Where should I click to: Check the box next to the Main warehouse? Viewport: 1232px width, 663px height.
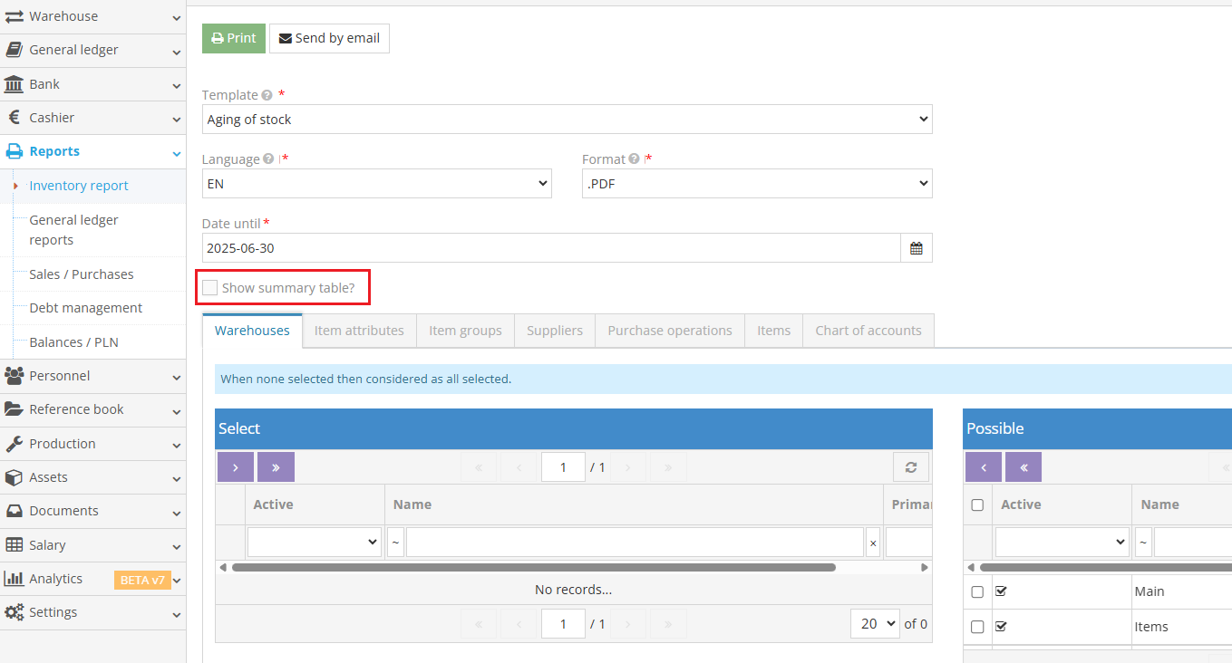click(x=977, y=591)
